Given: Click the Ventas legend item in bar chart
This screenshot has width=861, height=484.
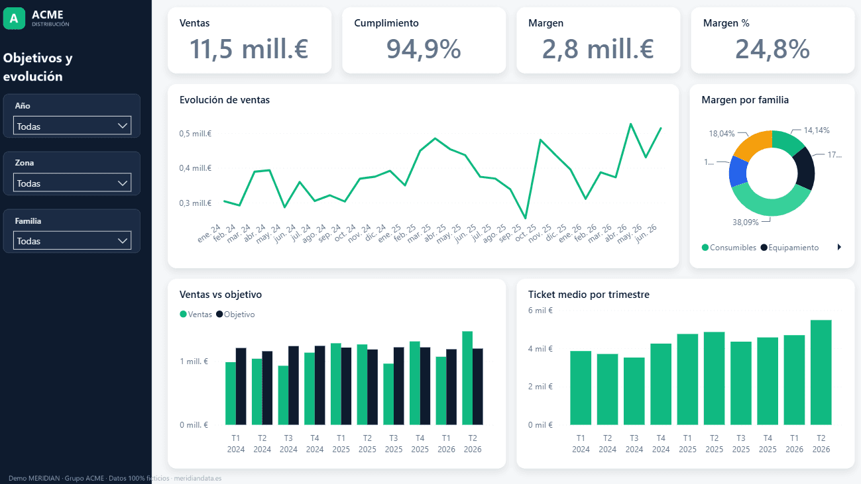Looking at the screenshot, I should (196, 315).
